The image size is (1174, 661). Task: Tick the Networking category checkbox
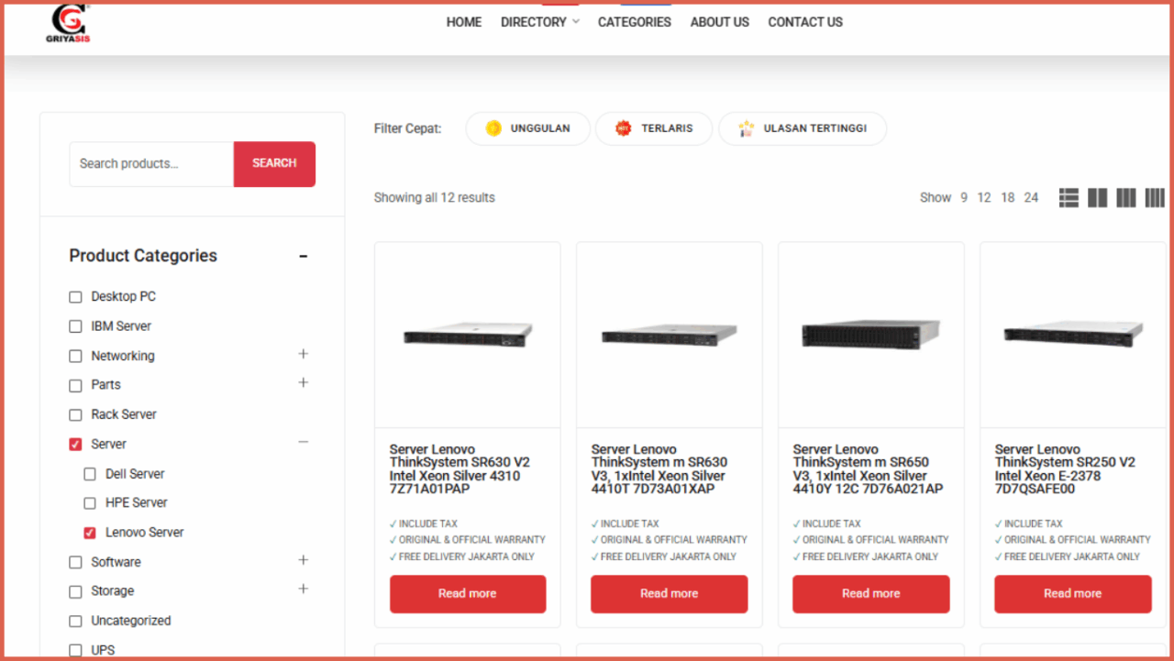pyautogui.click(x=75, y=356)
